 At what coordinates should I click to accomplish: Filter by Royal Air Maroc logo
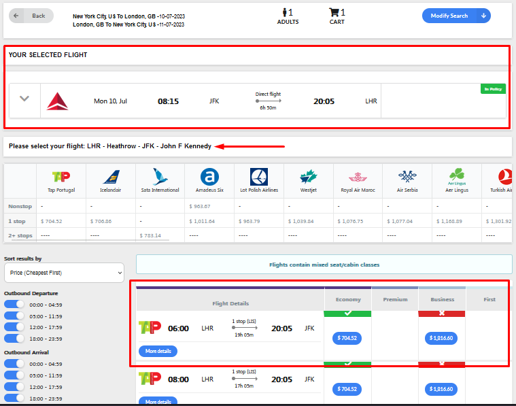pyautogui.click(x=358, y=177)
